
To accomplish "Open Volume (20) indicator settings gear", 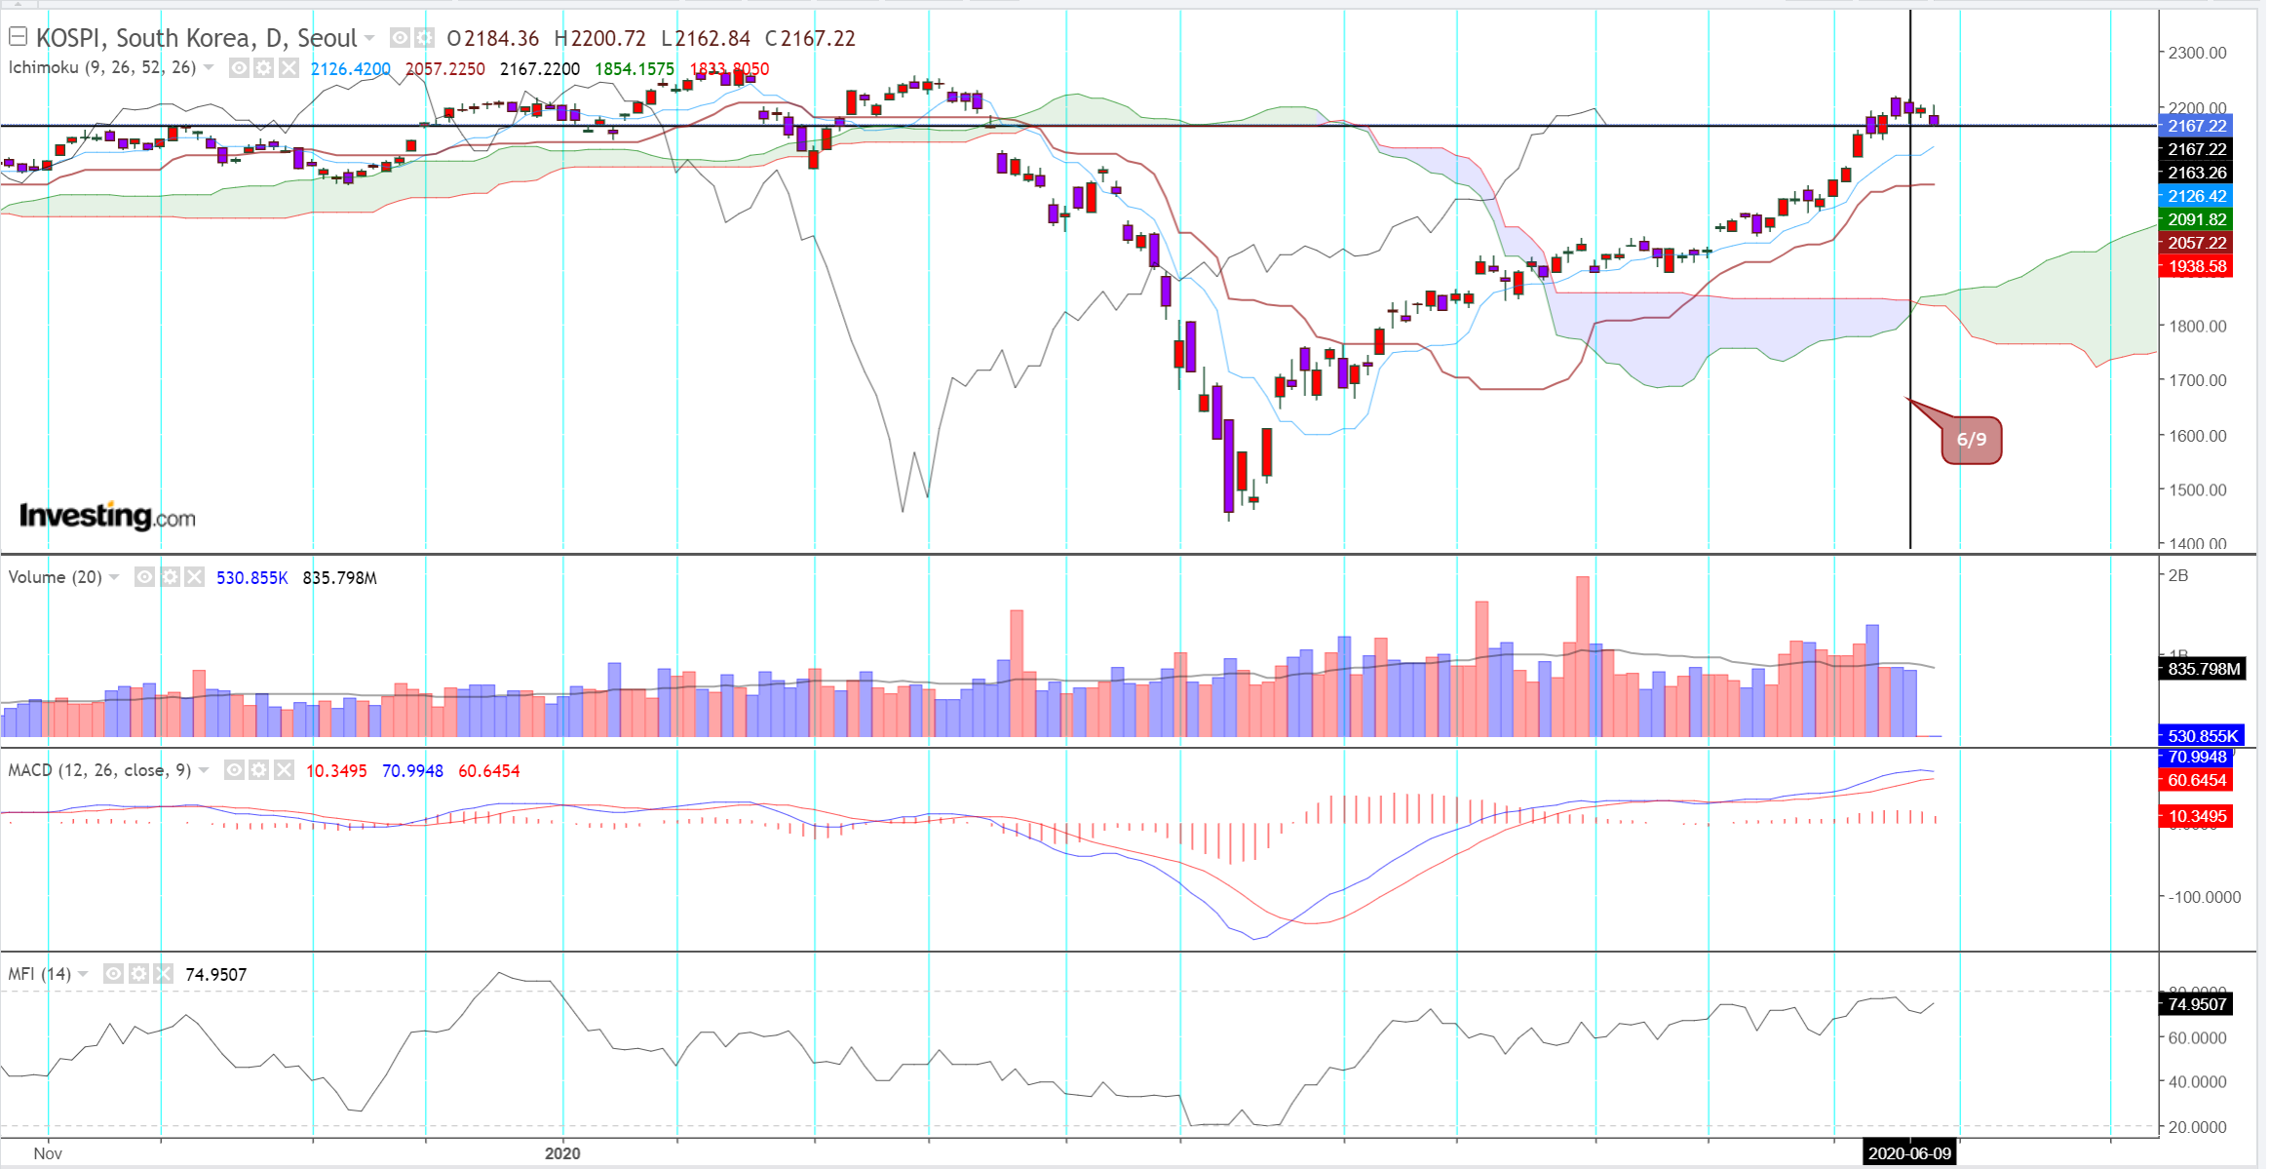I will [x=170, y=577].
